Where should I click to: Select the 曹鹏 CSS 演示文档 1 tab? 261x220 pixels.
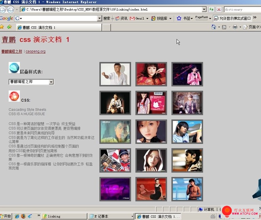pos(59,27)
